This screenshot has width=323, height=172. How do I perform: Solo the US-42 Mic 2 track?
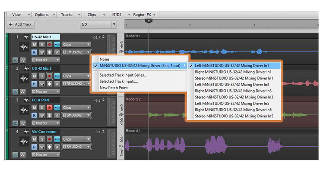pyautogui.click(x=42, y=76)
